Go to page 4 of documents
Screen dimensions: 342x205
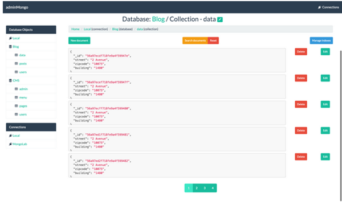click(213, 188)
